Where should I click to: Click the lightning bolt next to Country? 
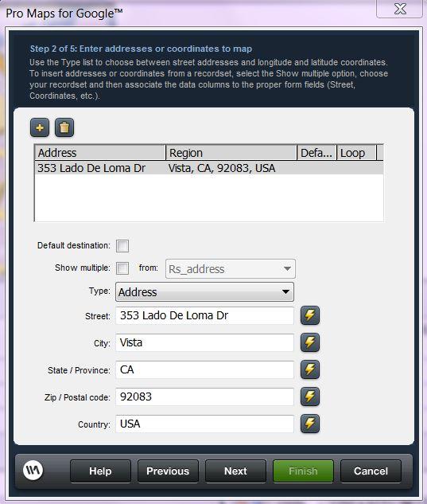[x=310, y=424]
